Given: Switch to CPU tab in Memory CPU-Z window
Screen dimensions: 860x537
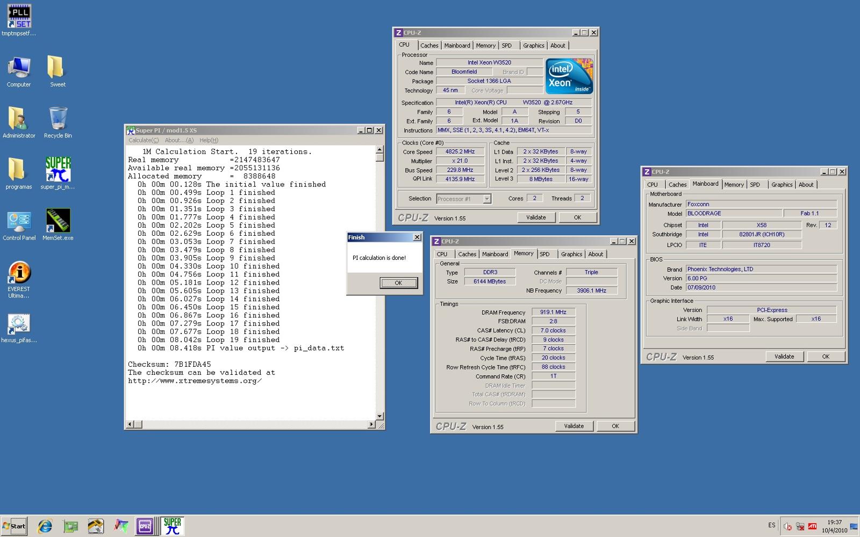Looking at the screenshot, I should coord(442,255).
